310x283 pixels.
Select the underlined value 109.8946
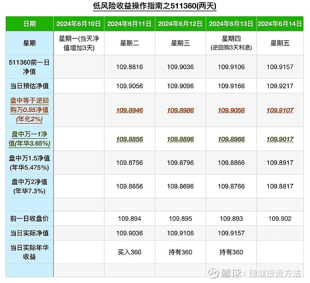pyautogui.click(x=130, y=110)
